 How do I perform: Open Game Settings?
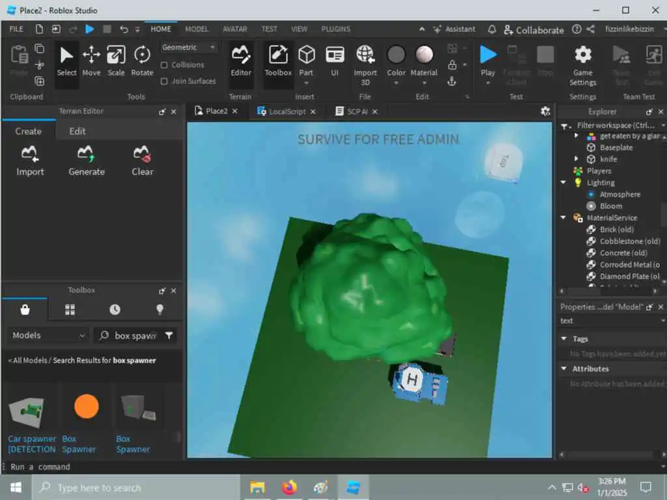point(582,64)
